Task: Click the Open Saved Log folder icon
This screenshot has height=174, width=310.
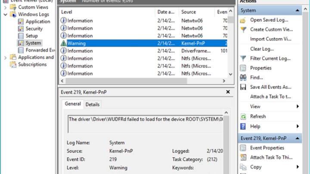Action: pyautogui.click(x=243, y=20)
